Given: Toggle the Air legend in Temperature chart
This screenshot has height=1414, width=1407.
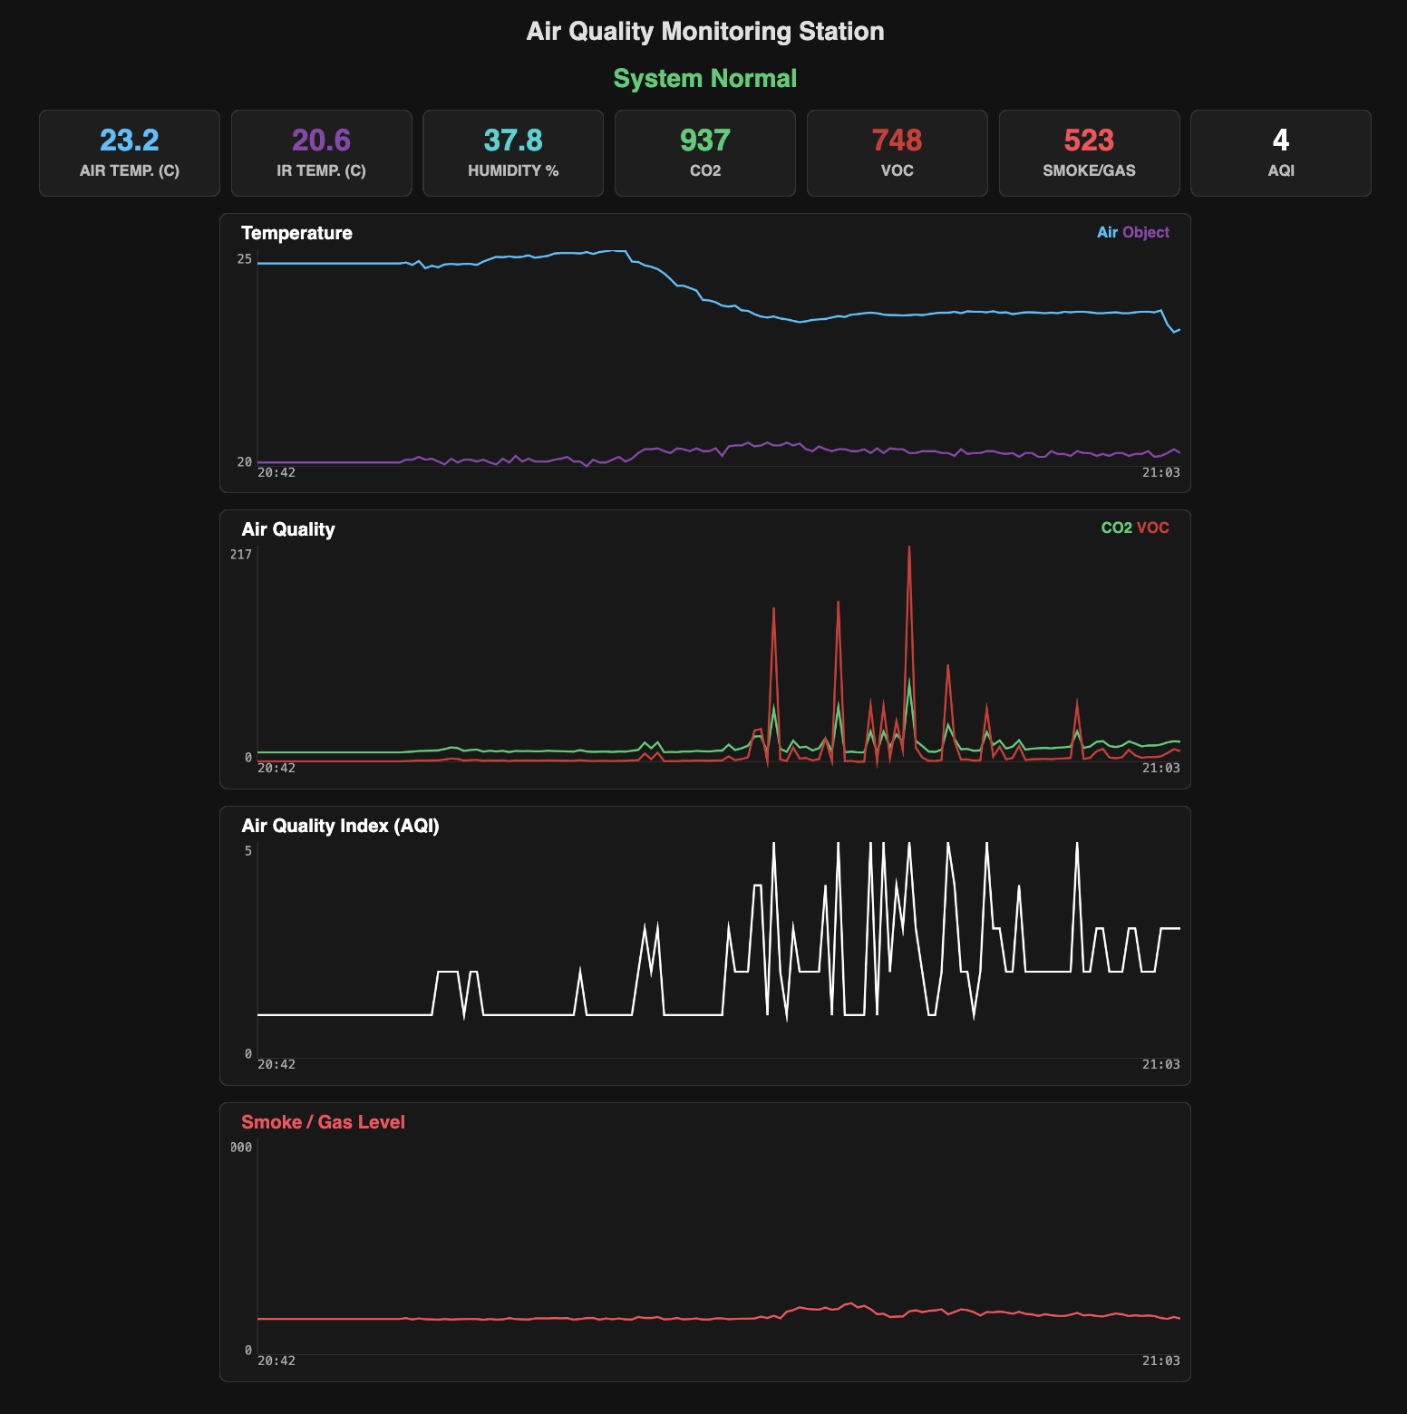Looking at the screenshot, I should point(1107,233).
